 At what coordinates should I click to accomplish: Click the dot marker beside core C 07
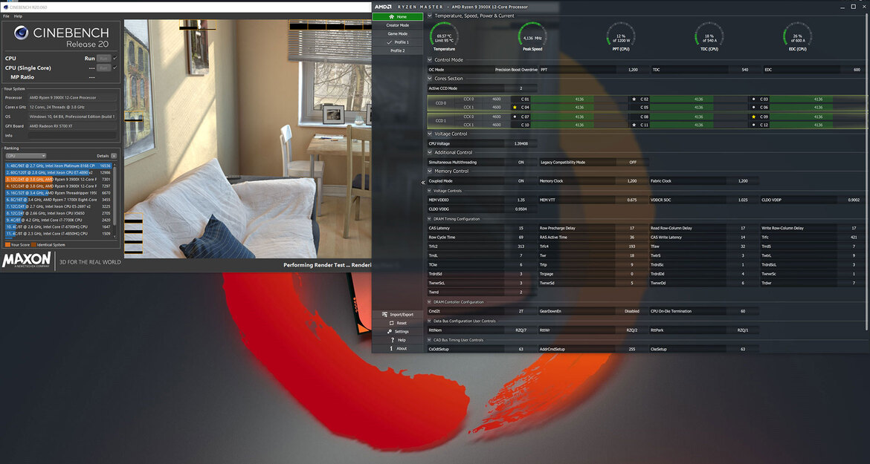click(515, 117)
